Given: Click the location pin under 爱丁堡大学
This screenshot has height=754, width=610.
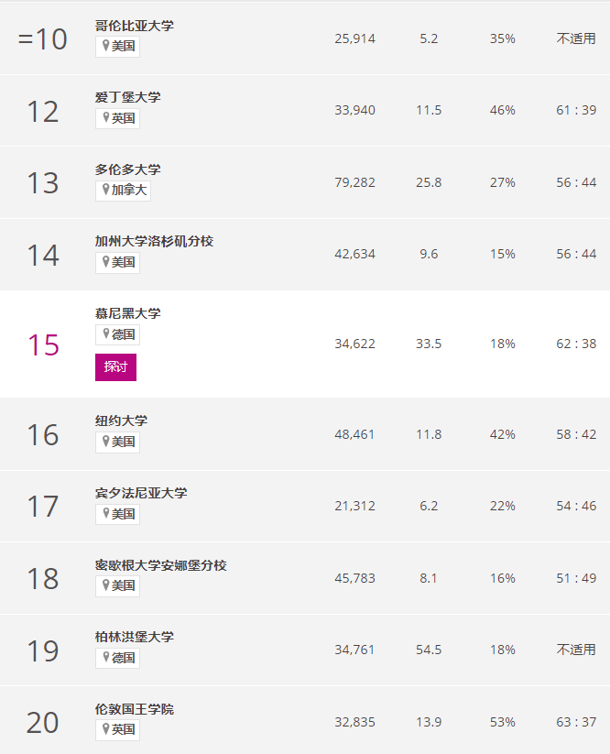Looking at the screenshot, I should click(x=105, y=117).
